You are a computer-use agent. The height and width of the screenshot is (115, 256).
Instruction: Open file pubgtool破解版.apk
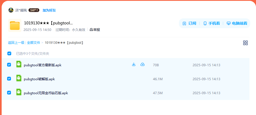(x=39, y=79)
